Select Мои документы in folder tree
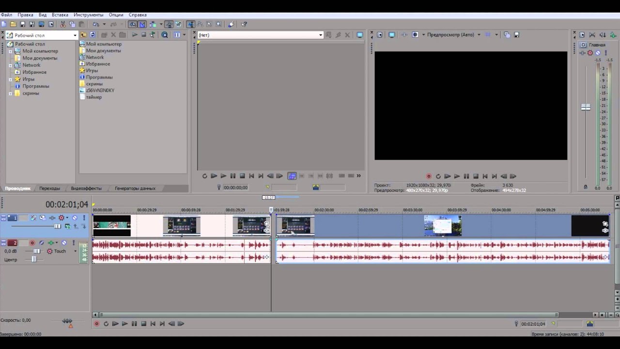Image resolution: width=620 pixels, height=349 pixels. coord(40,58)
